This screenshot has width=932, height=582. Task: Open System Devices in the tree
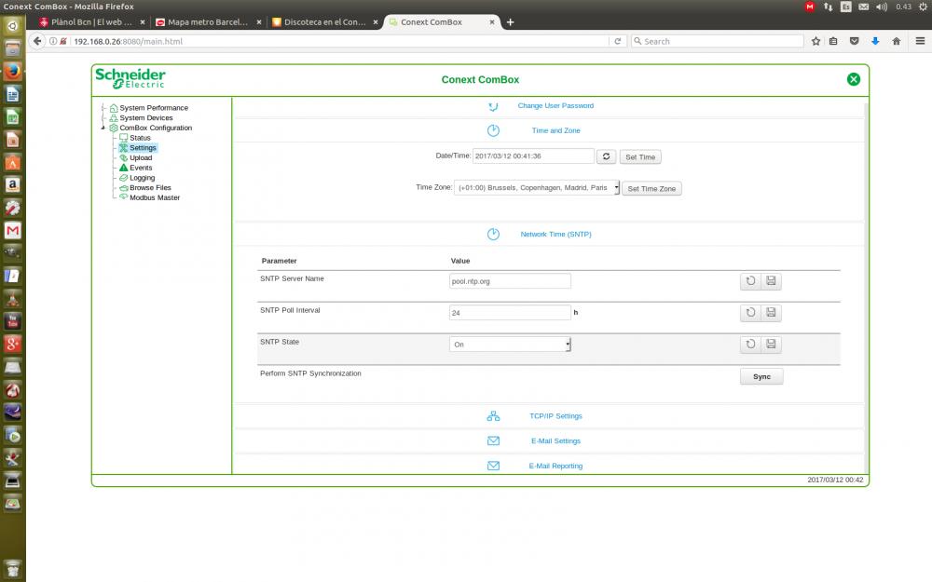point(145,118)
